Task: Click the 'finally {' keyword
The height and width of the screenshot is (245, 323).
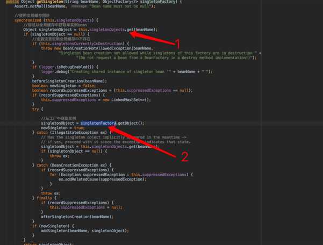Action: (46, 198)
